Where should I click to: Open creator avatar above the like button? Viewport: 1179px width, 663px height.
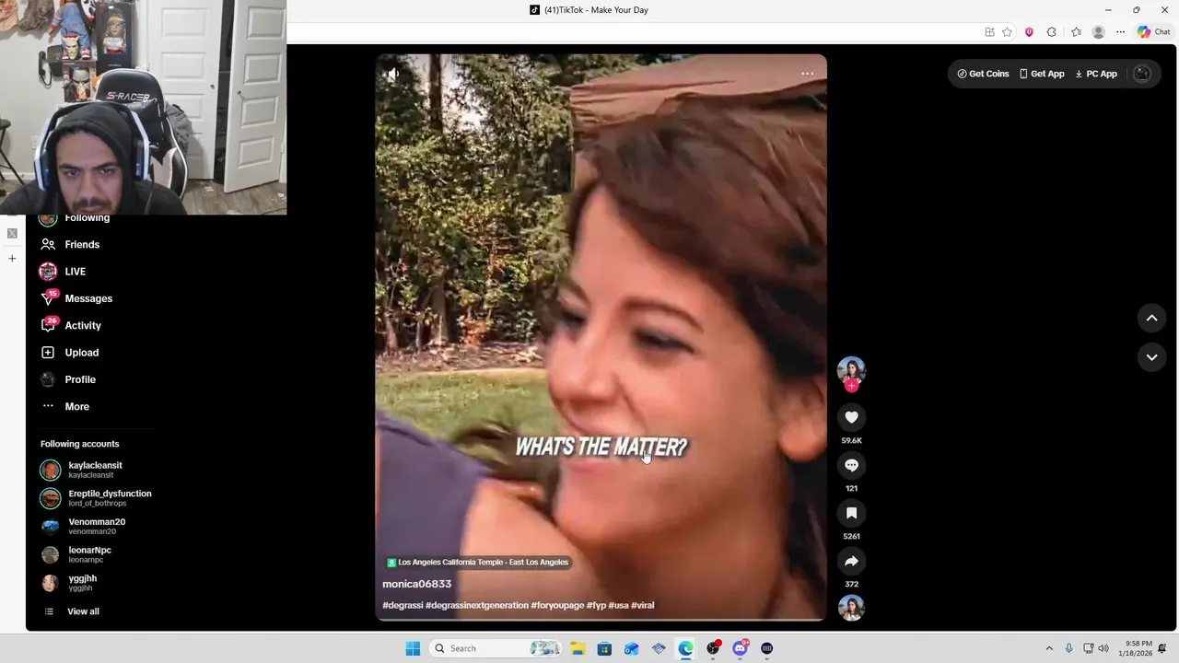click(851, 370)
